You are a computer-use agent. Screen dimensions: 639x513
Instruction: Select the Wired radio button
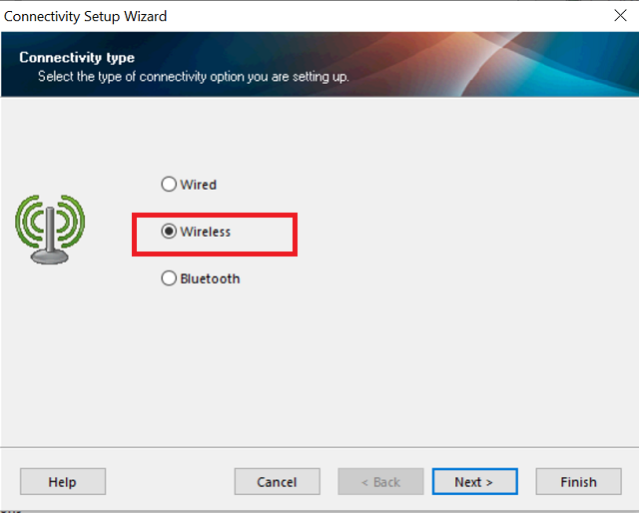[x=169, y=185]
